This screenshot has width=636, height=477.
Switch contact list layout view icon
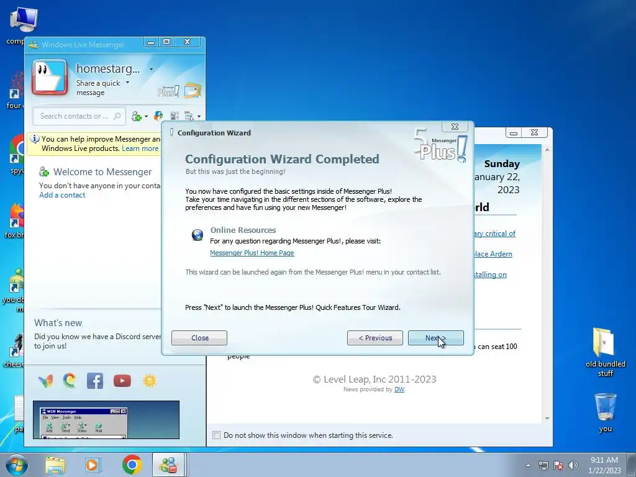[x=175, y=116]
